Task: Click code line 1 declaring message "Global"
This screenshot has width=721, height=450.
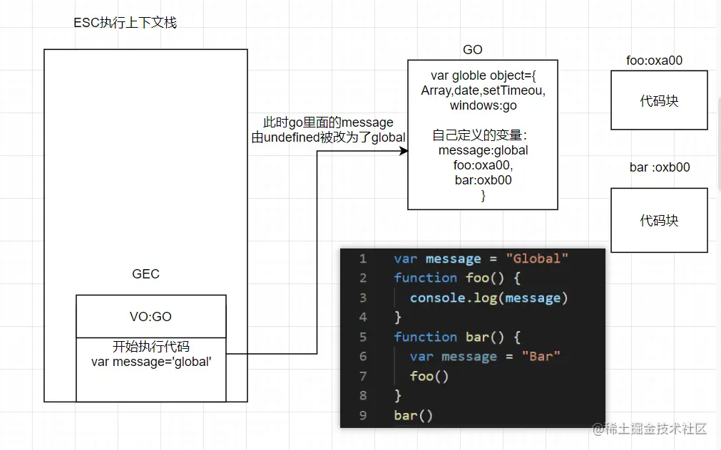Action: pos(481,258)
